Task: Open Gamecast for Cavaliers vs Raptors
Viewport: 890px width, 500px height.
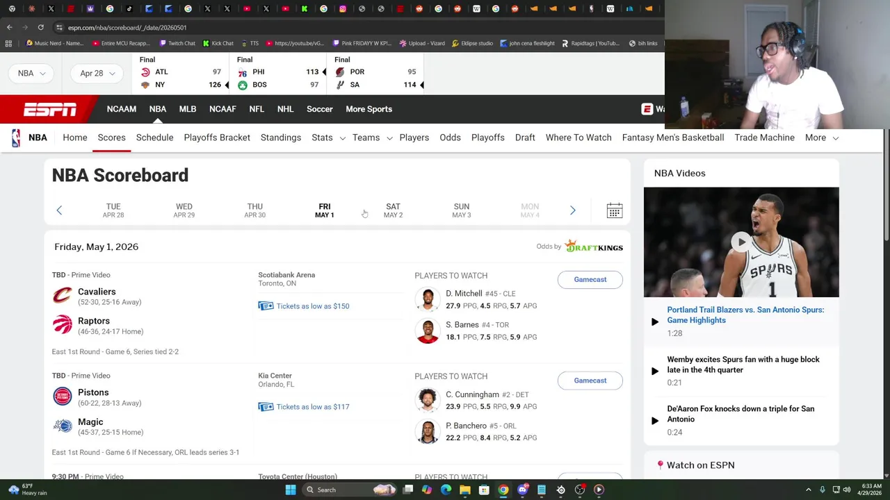Action: 590,279
